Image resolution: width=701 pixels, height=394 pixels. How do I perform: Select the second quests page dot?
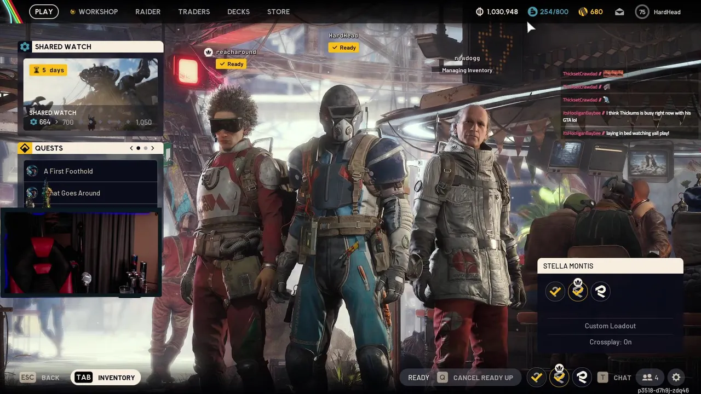pos(145,148)
